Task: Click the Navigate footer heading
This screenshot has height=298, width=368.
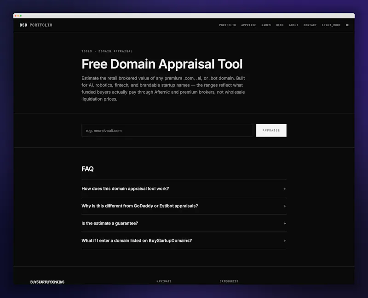Action: (x=164, y=281)
